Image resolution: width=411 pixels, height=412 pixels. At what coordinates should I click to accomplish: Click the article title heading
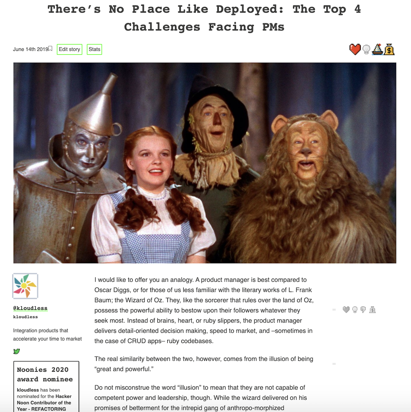click(x=205, y=18)
